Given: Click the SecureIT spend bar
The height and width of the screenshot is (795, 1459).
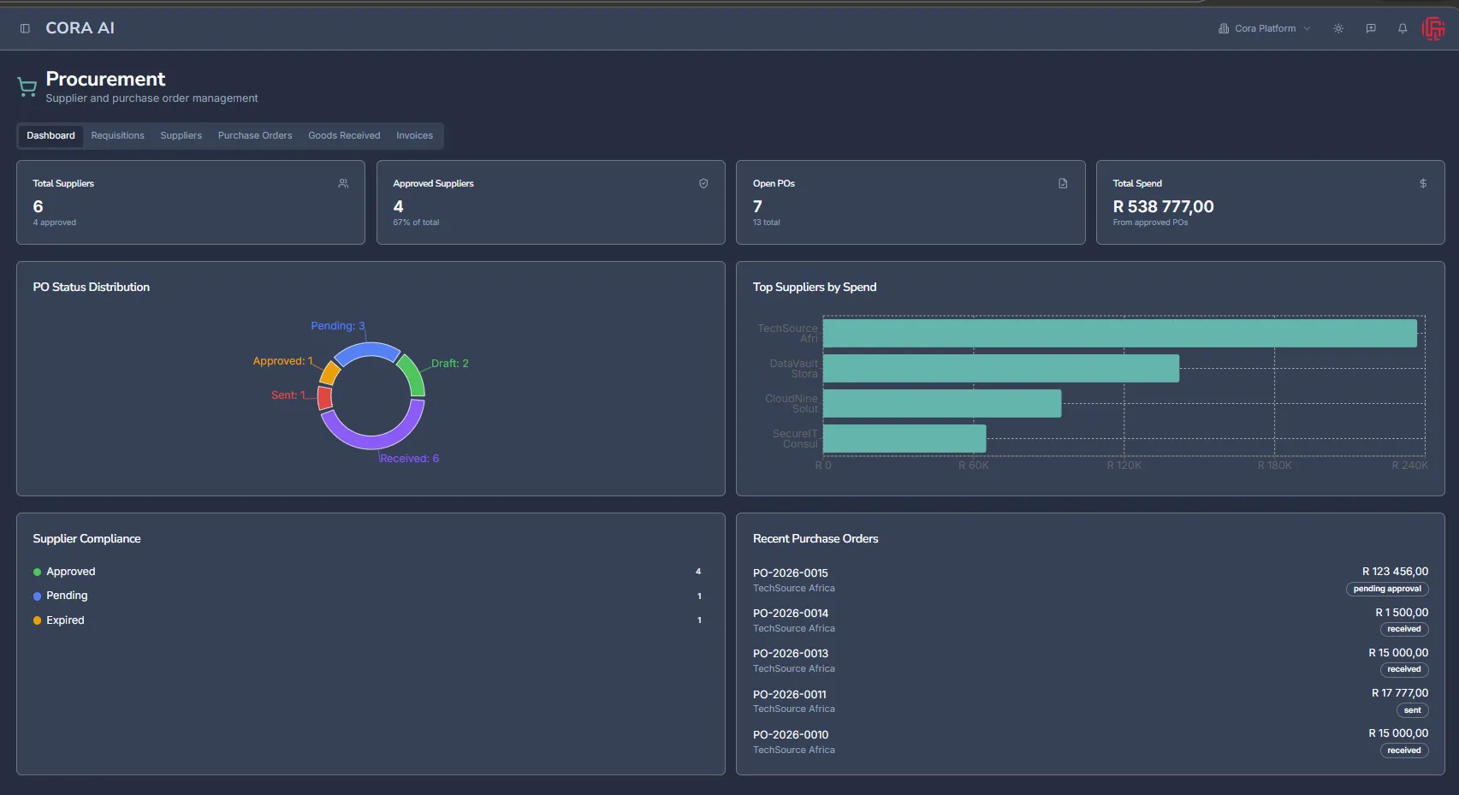Looking at the screenshot, I should pos(904,438).
